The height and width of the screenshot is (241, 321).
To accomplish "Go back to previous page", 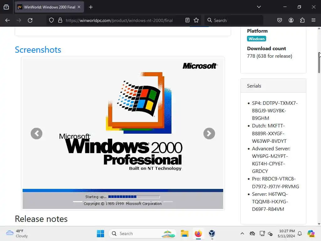I will [8, 20].
